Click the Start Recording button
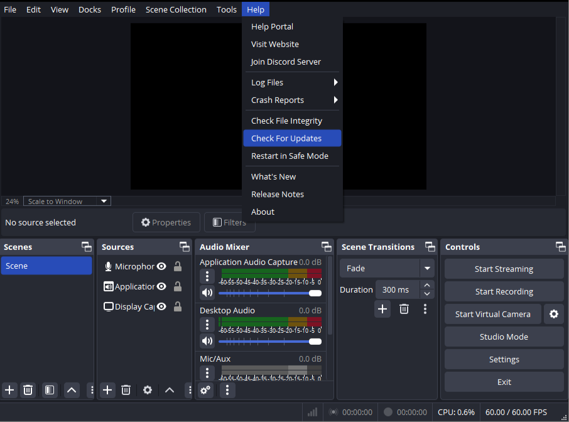This screenshot has width=569, height=422. pos(504,291)
